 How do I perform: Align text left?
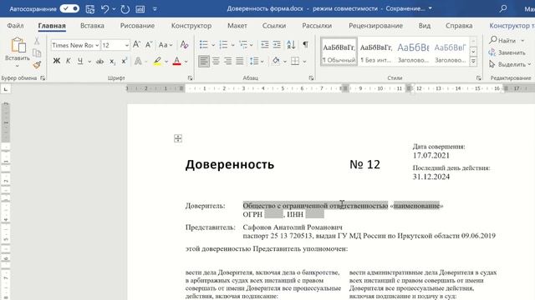click(x=204, y=61)
